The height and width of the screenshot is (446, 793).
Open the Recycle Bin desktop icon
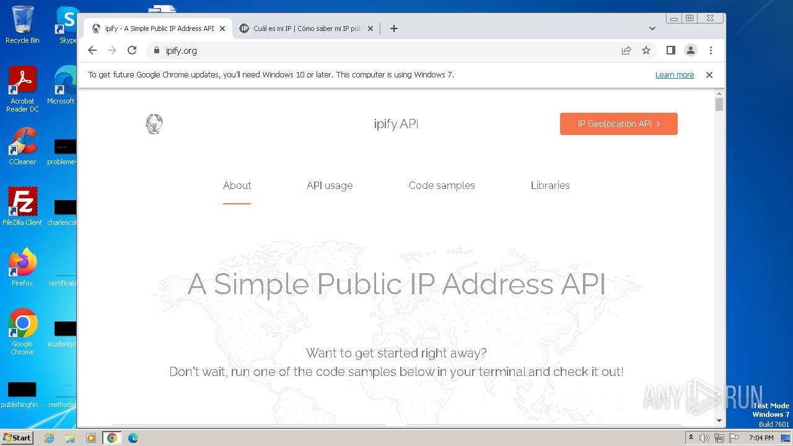click(22, 25)
